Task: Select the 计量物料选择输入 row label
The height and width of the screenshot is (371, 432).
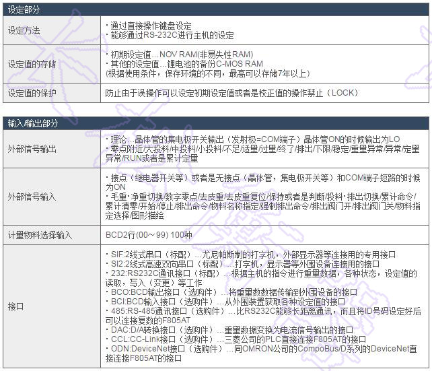Action: [40, 234]
